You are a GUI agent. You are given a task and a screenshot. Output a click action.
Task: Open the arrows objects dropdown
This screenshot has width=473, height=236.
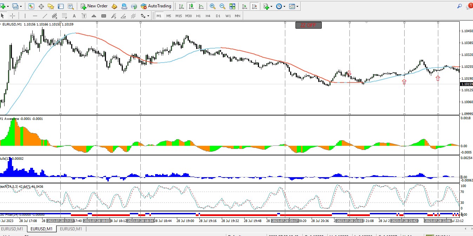(x=145, y=16)
